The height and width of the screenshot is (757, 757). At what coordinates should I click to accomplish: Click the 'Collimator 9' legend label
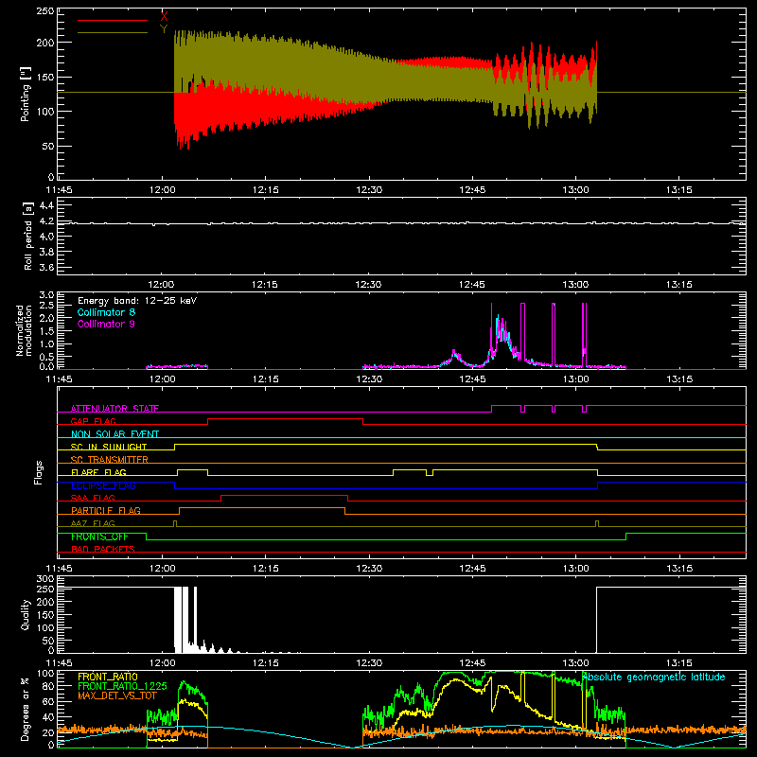[x=106, y=324]
